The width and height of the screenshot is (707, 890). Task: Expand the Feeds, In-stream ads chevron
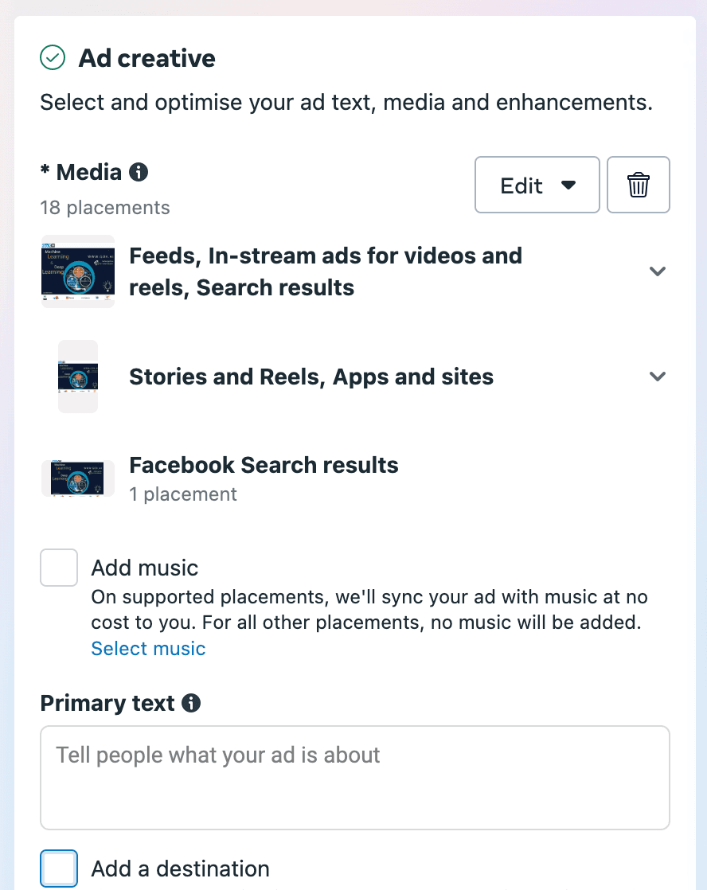click(x=657, y=271)
